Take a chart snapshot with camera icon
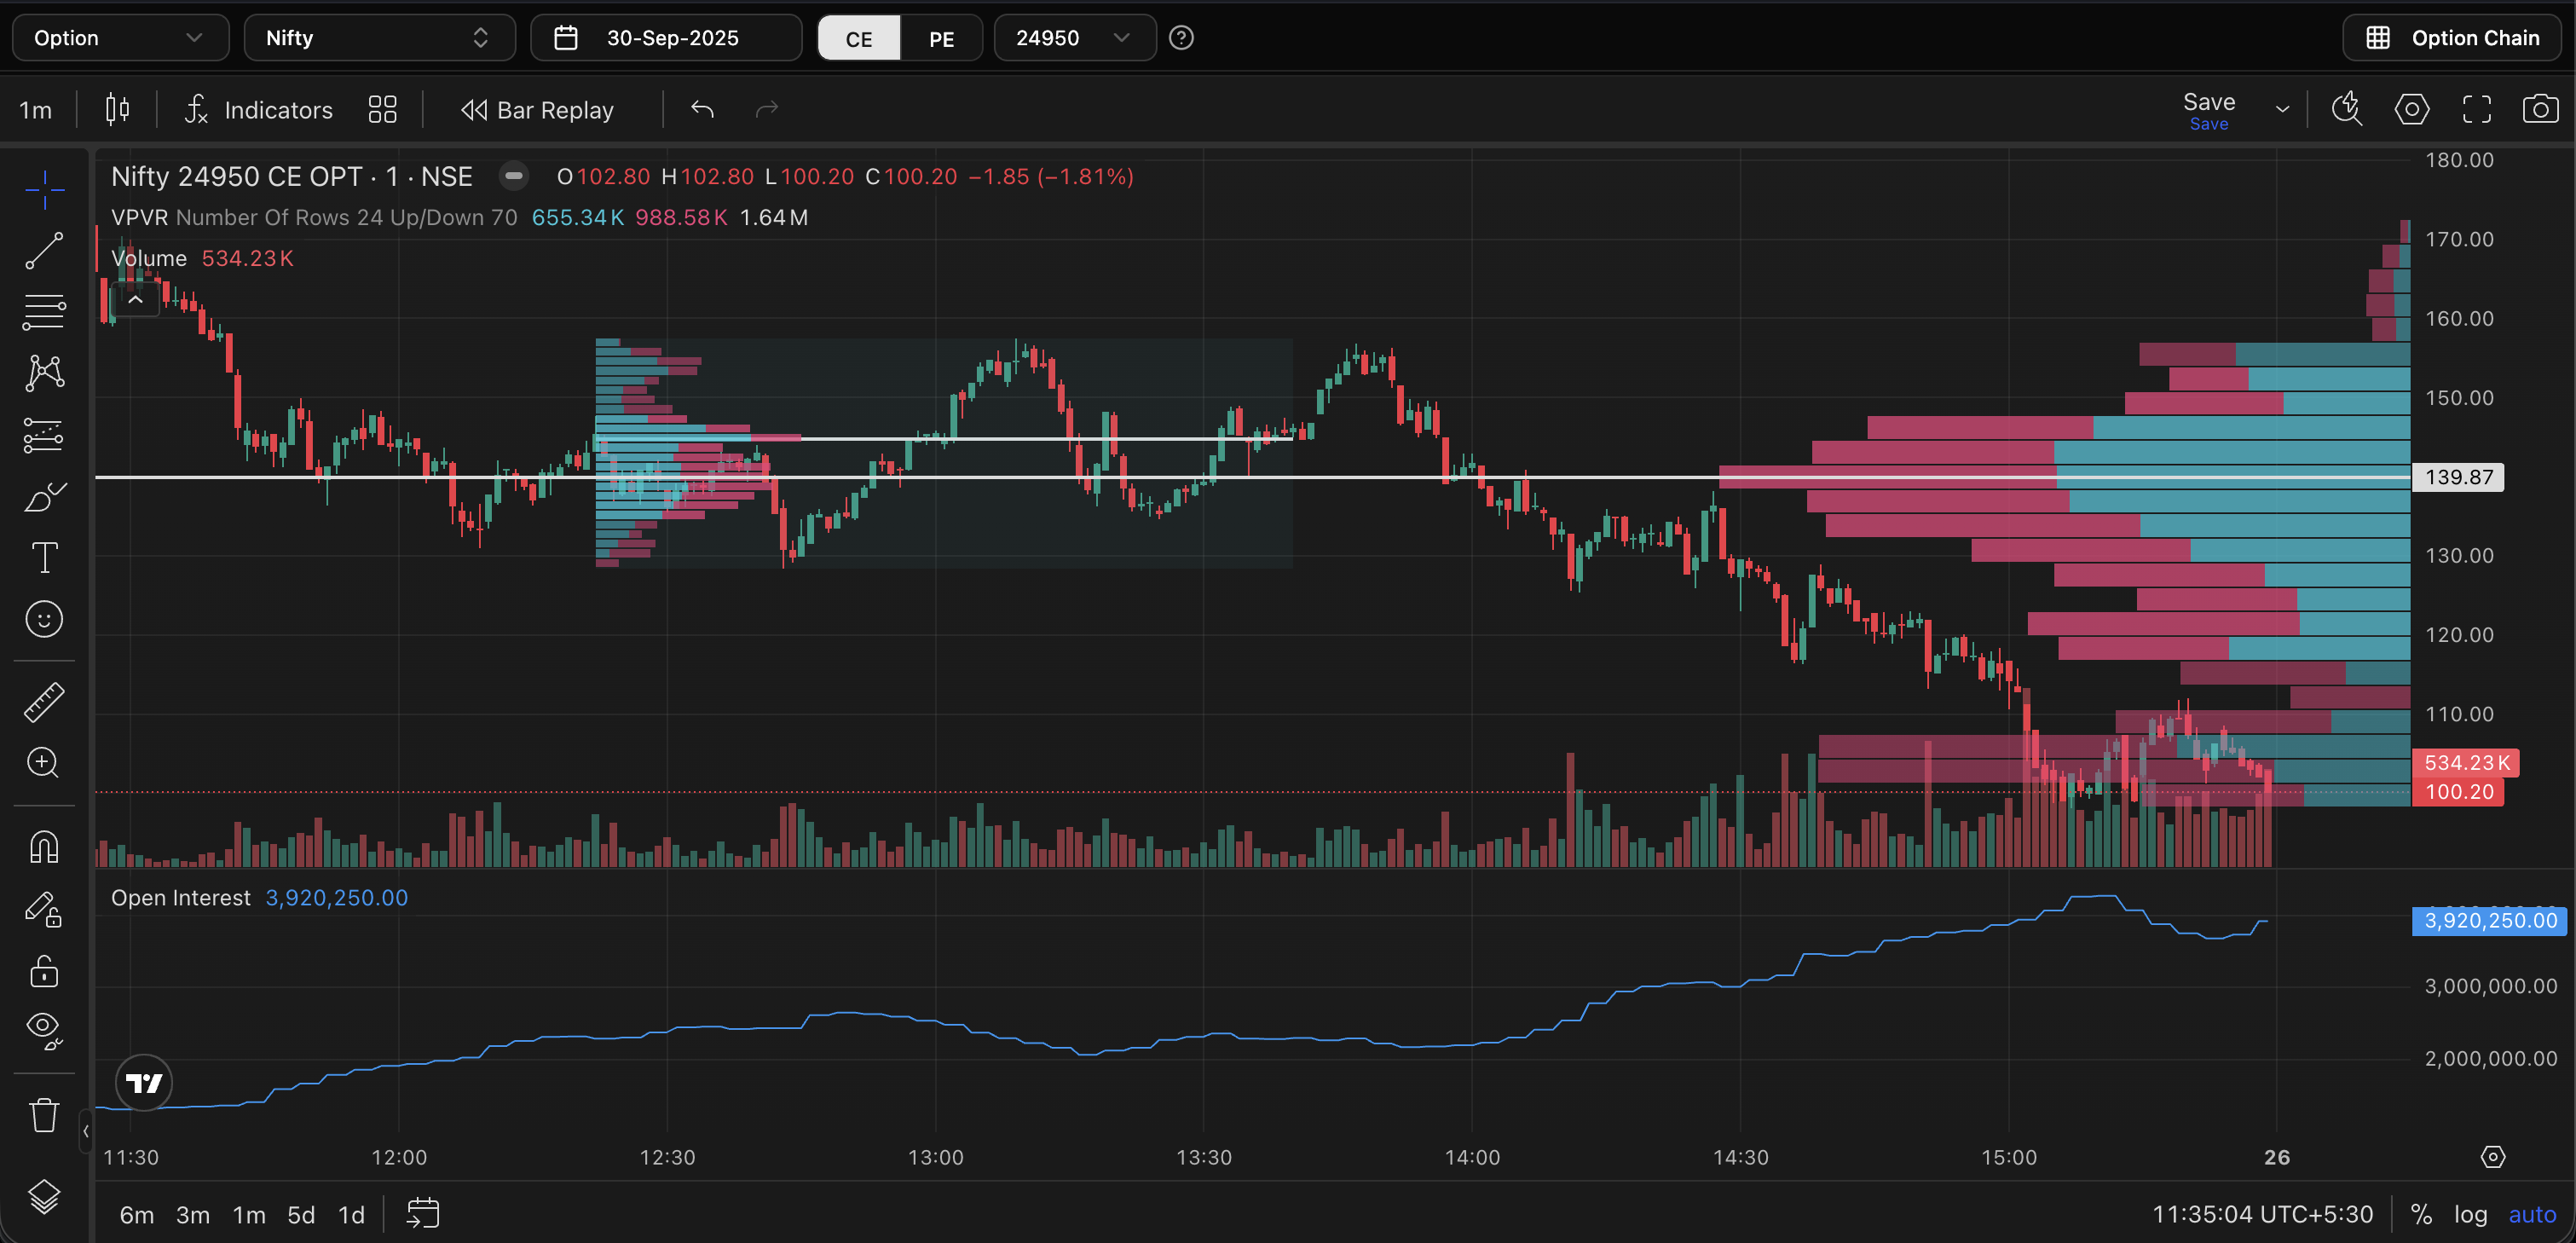This screenshot has width=2576, height=1243. (x=2541, y=109)
